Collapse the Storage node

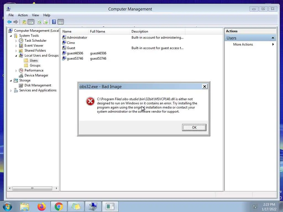point(11,81)
